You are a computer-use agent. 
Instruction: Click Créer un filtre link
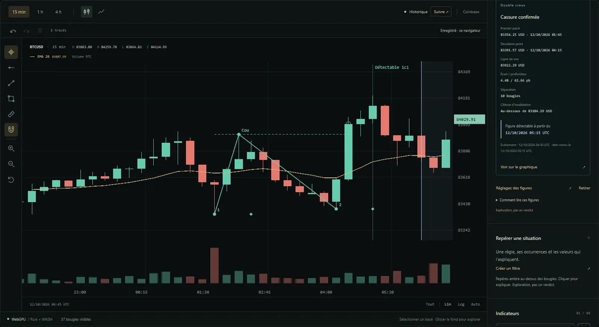coord(508,268)
